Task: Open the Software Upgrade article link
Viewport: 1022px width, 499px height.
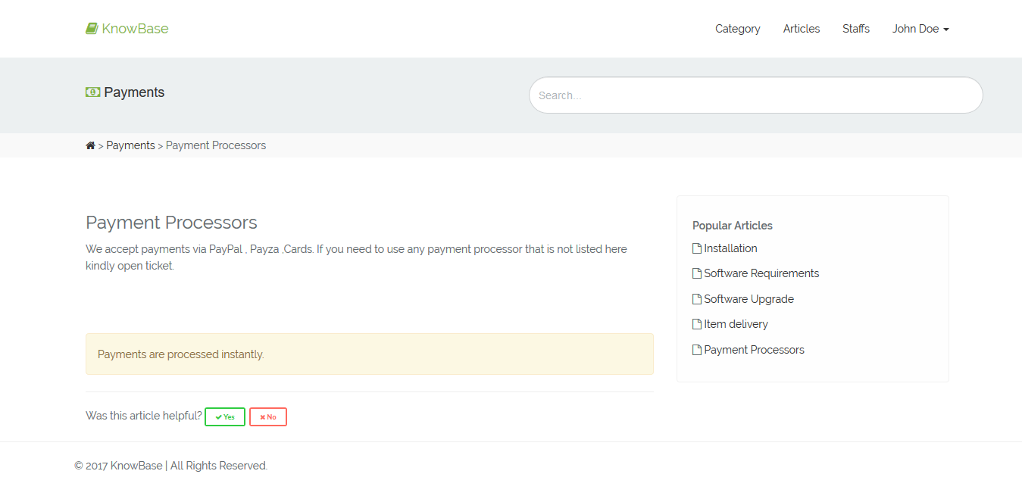Action: pos(749,299)
